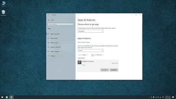
Task: Open the Recycle Bin desktop icon
Action: click(x=4, y=13)
